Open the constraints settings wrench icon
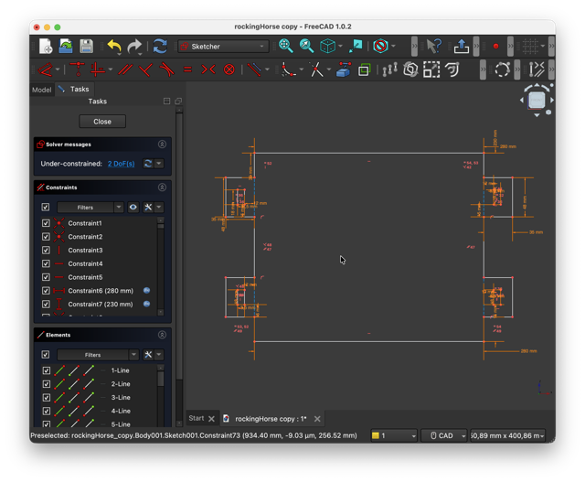 click(x=149, y=208)
